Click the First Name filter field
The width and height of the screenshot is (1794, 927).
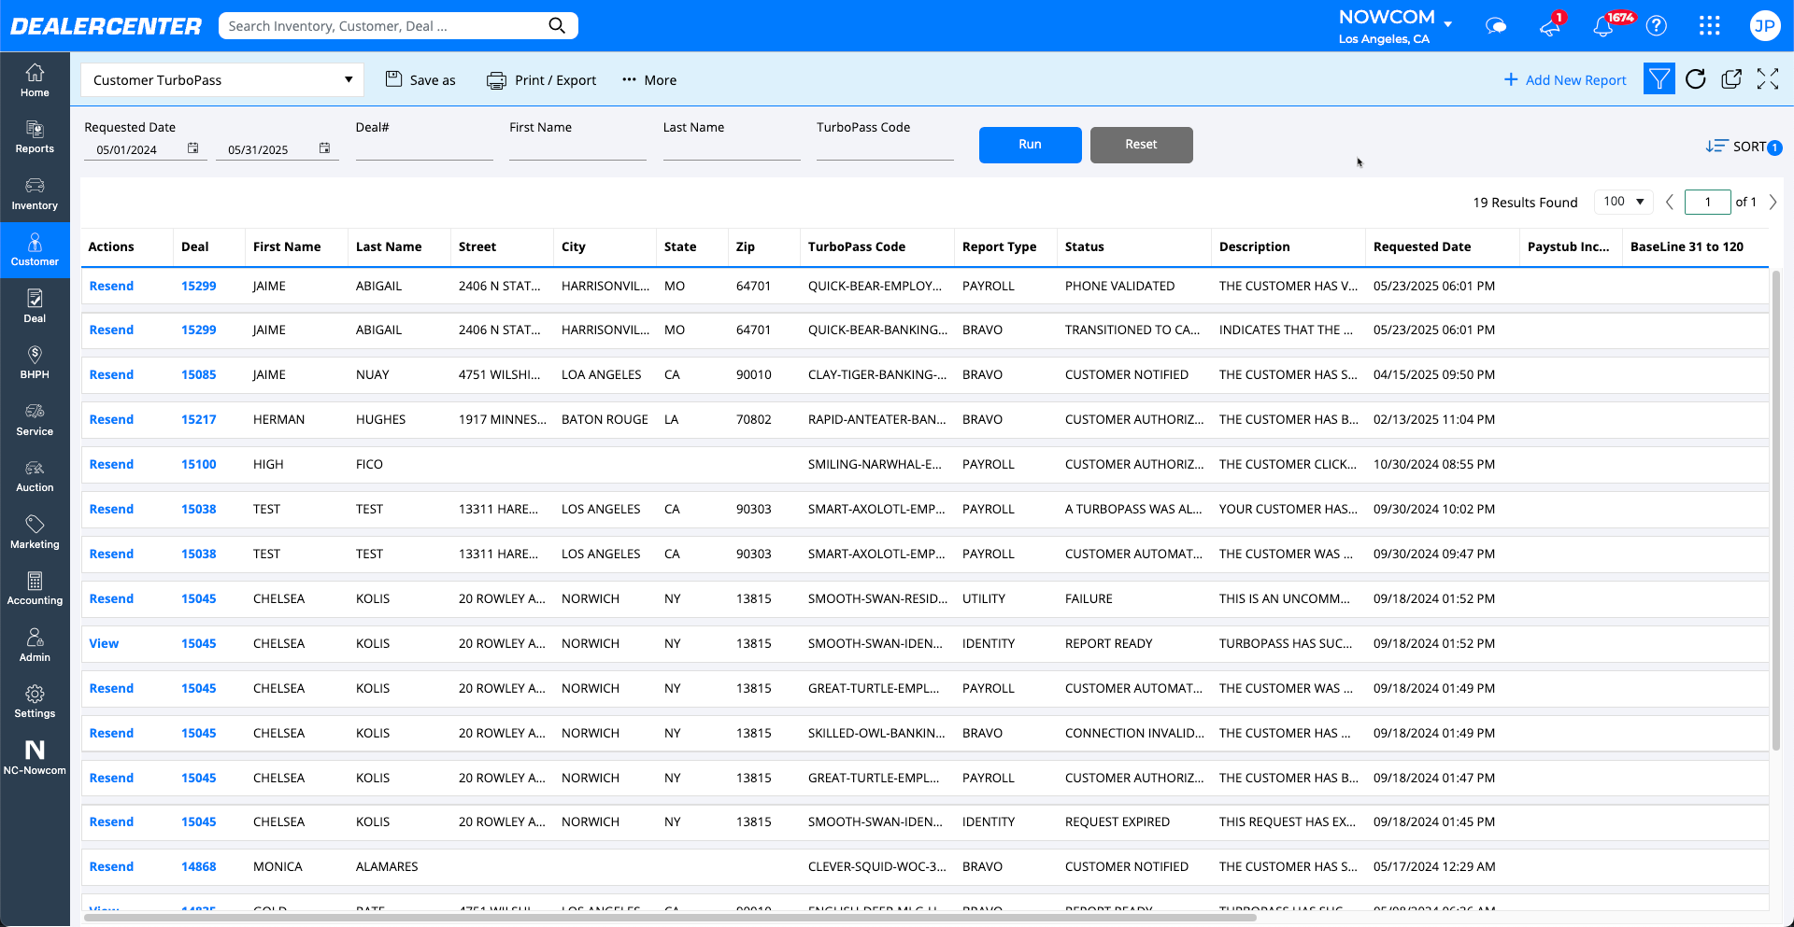click(577, 149)
